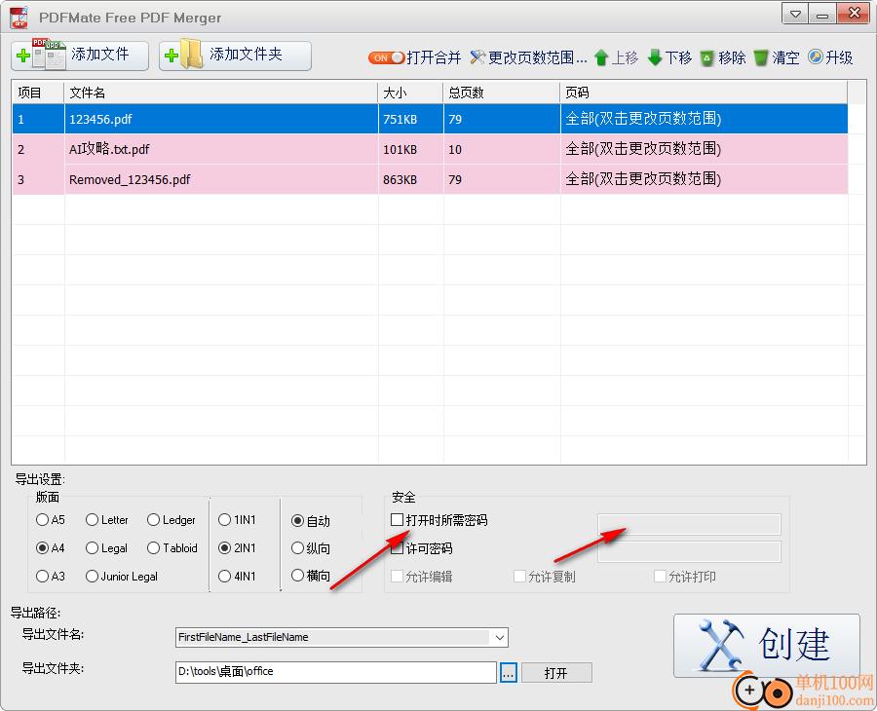877x711 pixels.
Task: Click the 大小 column header
Action: pyautogui.click(x=411, y=93)
